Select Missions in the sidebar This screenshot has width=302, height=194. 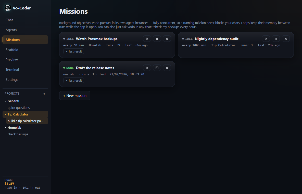pos(26,40)
